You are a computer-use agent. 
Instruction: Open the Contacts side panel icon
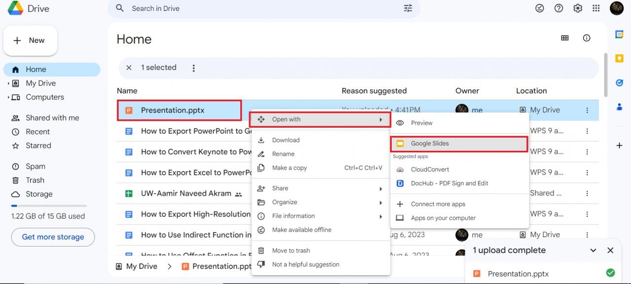pos(619,106)
